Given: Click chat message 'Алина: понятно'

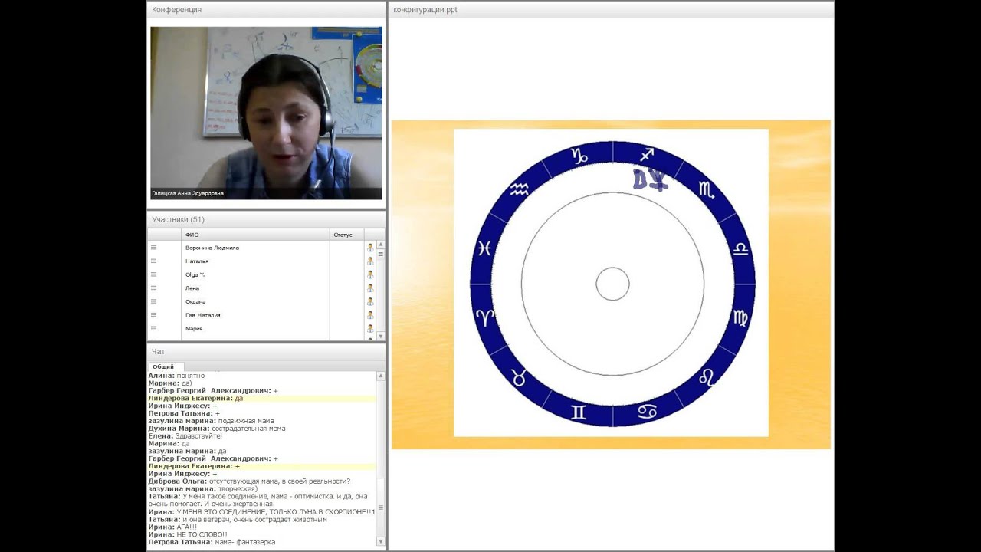Looking at the screenshot, I should [176, 376].
